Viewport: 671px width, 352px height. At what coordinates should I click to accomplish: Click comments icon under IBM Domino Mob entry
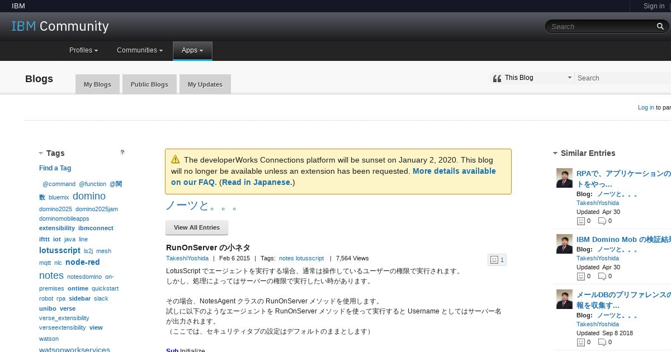(x=602, y=276)
